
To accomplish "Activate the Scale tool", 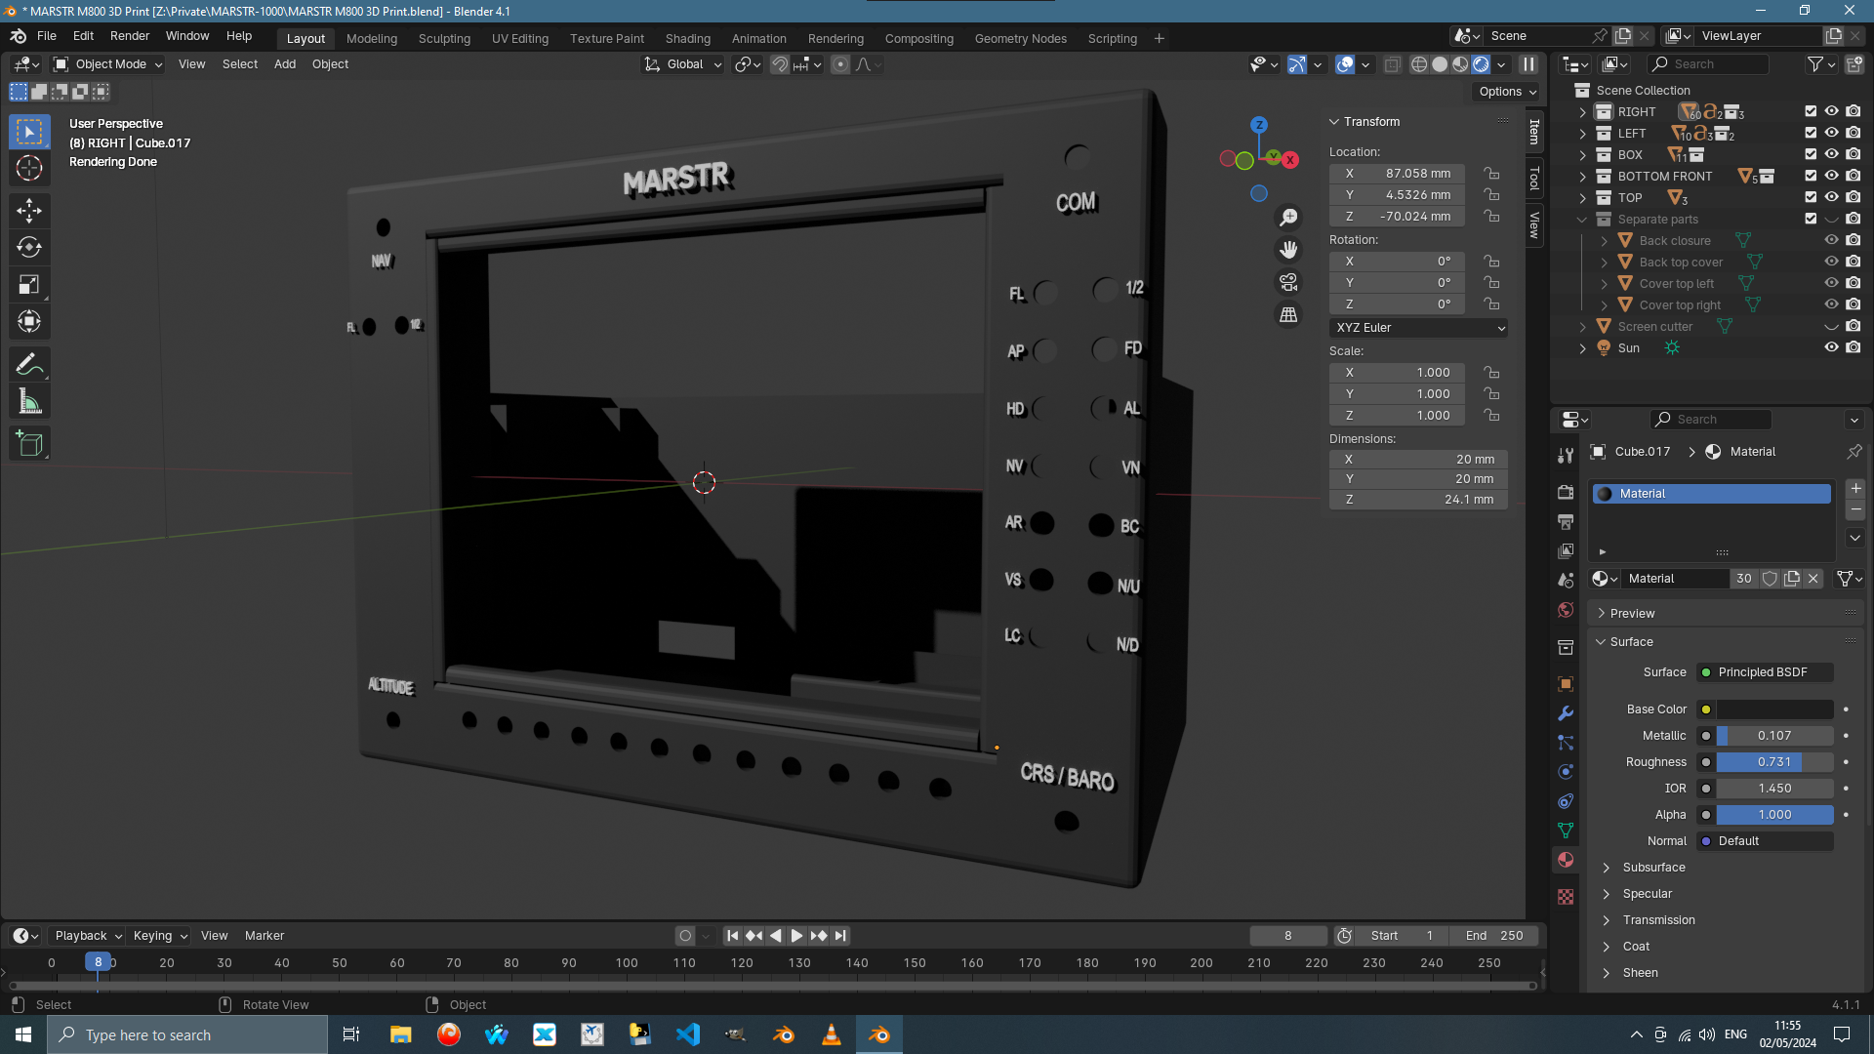I will pos(29,284).
